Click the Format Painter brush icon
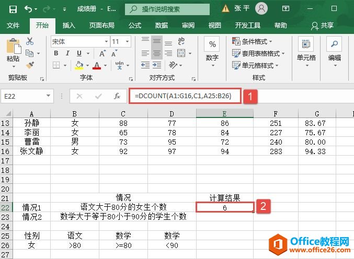The image size is (354, 259). (30, 65)
